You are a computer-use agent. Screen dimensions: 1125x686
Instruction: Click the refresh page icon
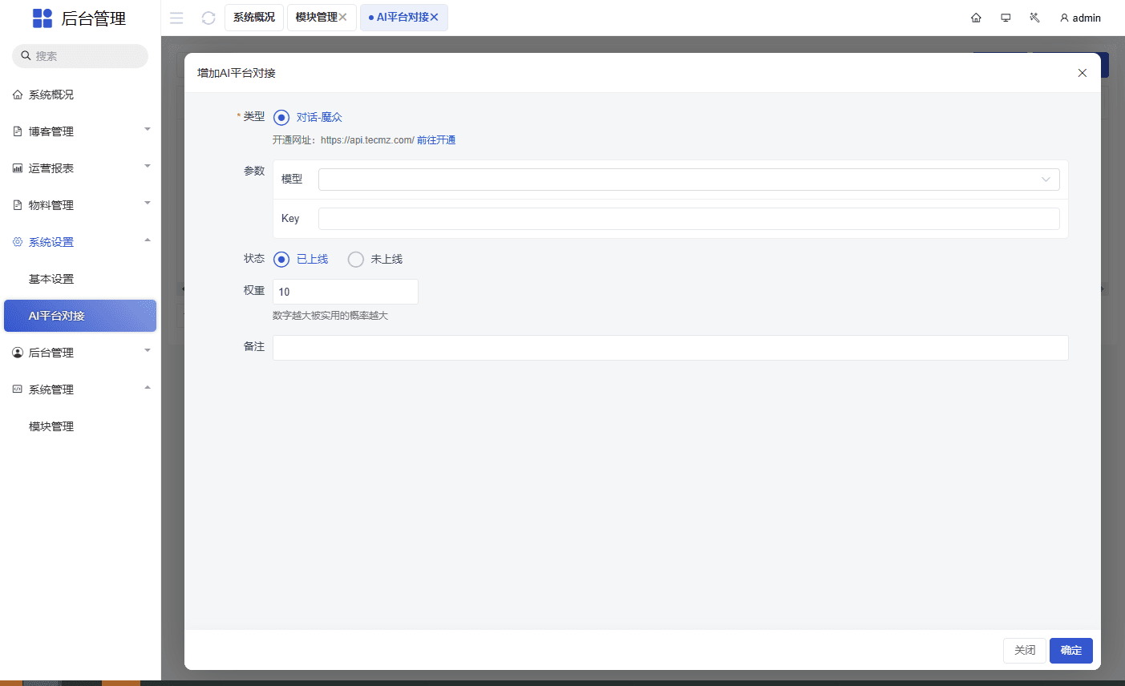[208, 18]
